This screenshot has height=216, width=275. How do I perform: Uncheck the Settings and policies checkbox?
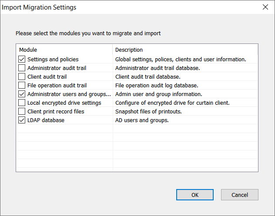pos(22,59)
